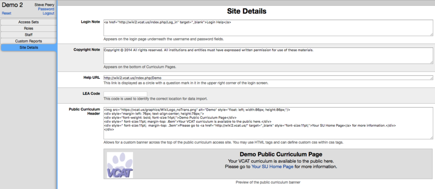The image size is (435, 189).
Task: Click the Login Note field label
Action: (90, 22)
